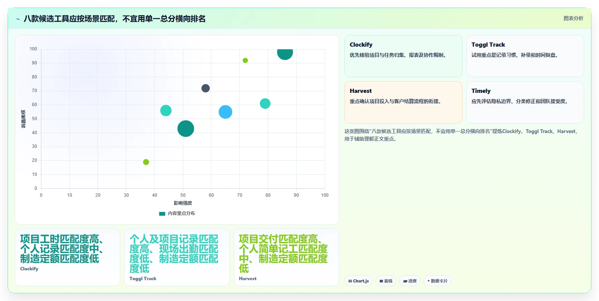Select the large teal bubble near x 51
The width and height of the screenshot is (599, 301).
pos(186,129)
